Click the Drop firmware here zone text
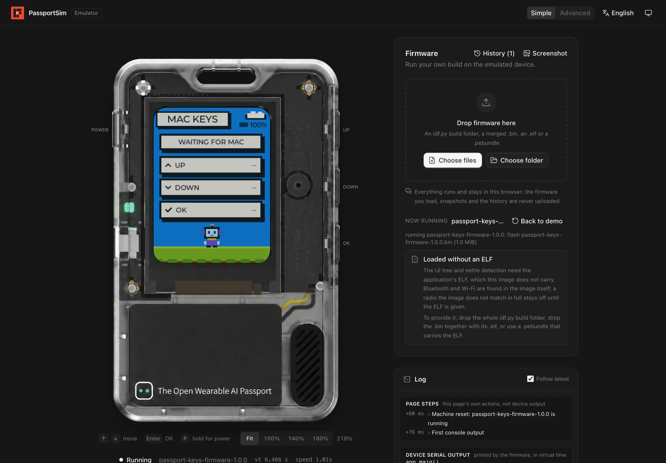This screenshot has width=666, height=463. 486,123
